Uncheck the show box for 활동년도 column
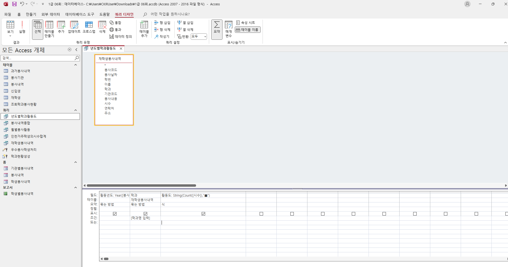Screen dimensions: 508x267 [x=115, y=214]
